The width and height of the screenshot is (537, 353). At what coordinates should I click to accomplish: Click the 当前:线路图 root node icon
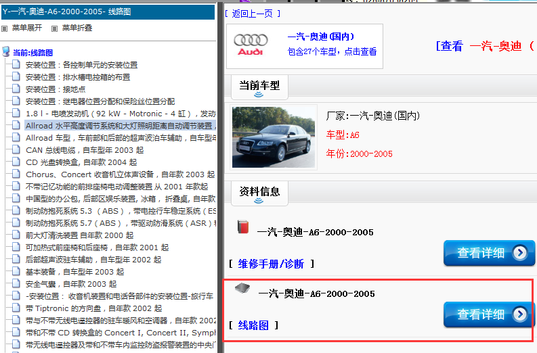point(6,51)
